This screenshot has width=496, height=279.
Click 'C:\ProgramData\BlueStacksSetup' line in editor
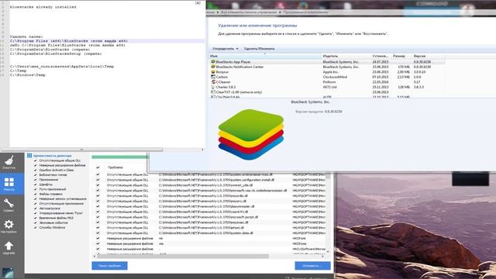[x=56, y=53]
